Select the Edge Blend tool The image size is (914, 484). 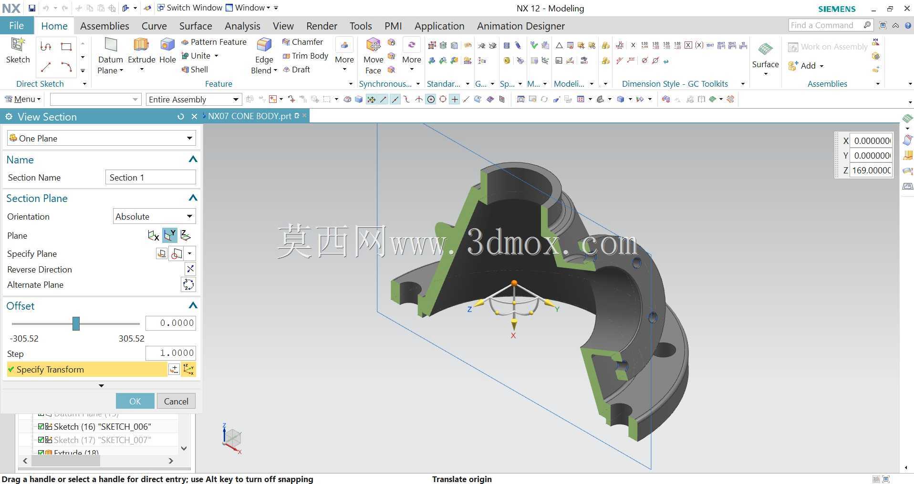pos(264,56)
